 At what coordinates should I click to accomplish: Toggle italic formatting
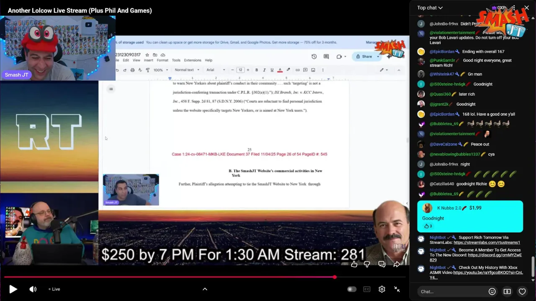tap(264, 70)
